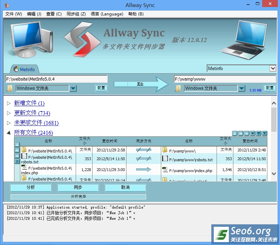The height and width of the screenshot is (245, 280).
Task: Open the 文件 (W) menu
Action: pyautogui.click(x=13, y=14)
